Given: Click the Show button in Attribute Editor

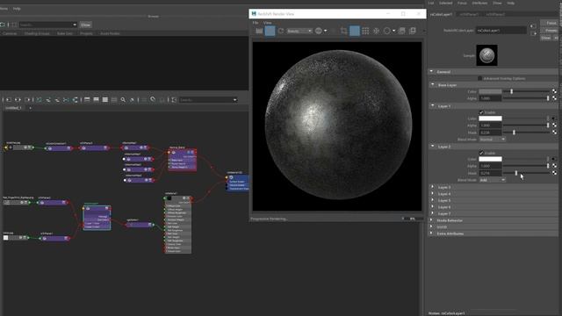Looking at the screenshot, I should (x=545, y=38).
